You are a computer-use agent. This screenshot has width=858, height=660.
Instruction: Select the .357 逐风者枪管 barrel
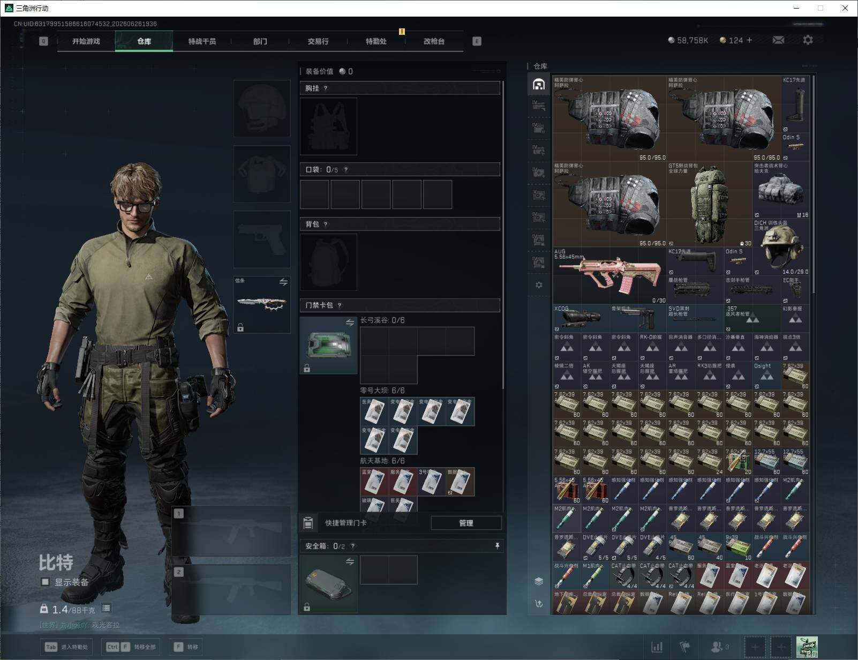coord(752,319)
